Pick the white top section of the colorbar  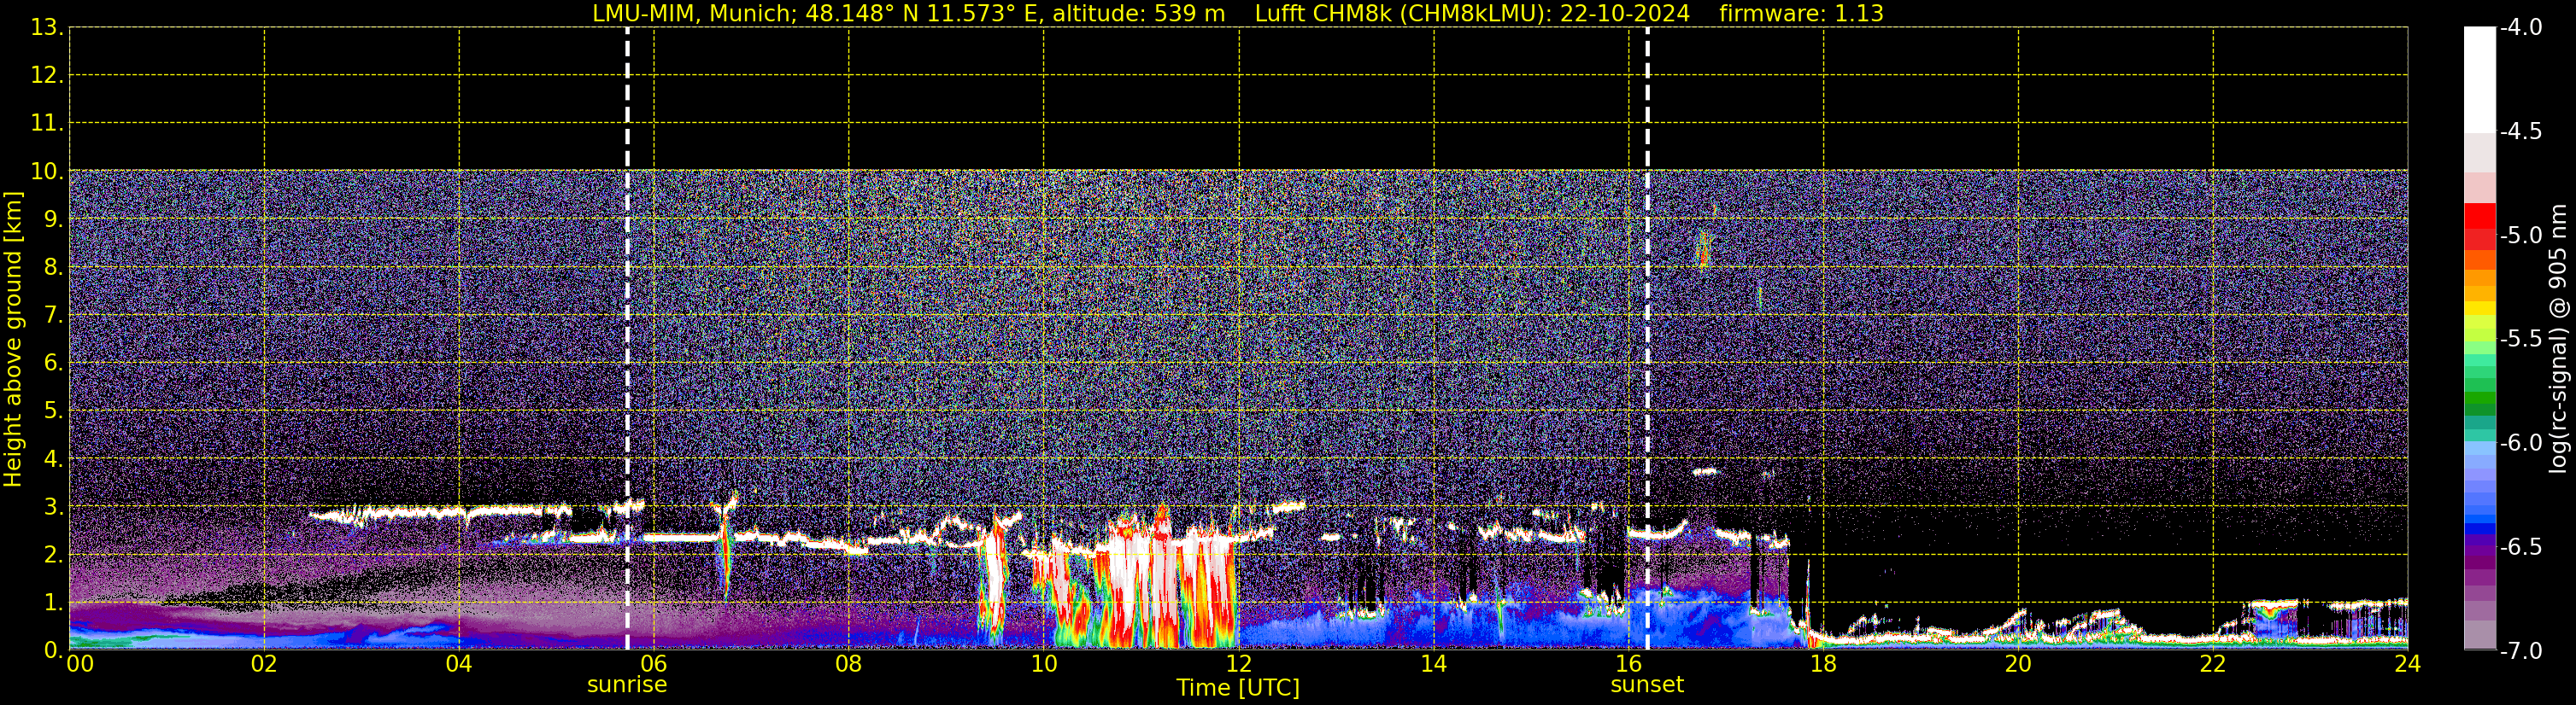click(x=2479, y=80)
